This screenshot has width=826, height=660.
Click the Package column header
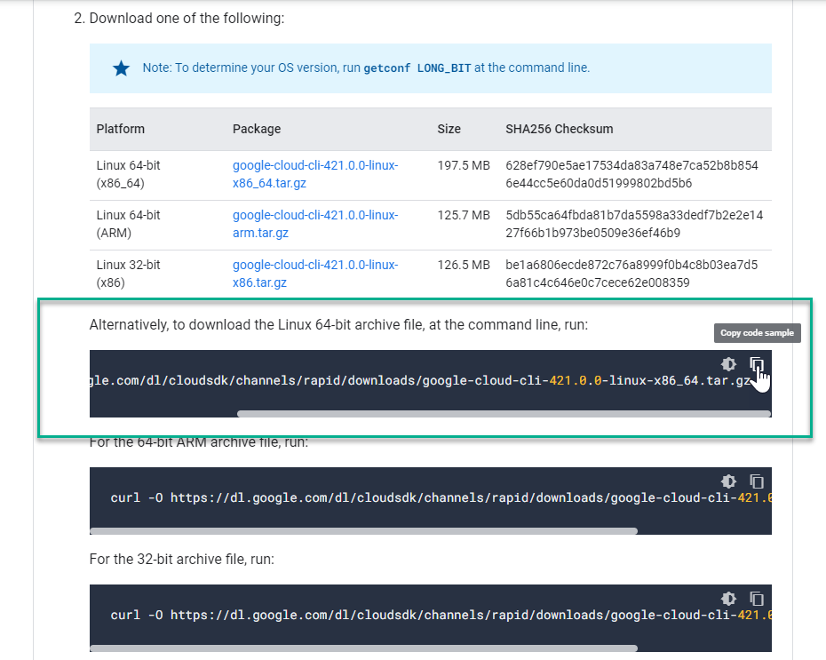tap(257, 129)
